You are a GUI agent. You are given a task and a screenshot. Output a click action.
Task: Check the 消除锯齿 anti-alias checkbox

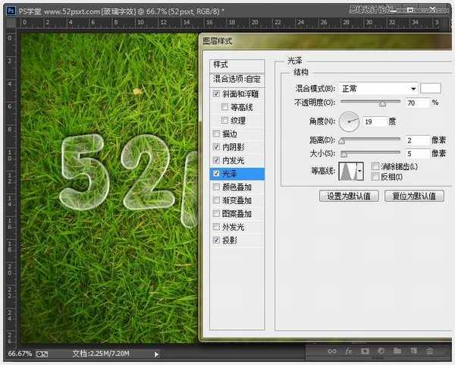376,166
